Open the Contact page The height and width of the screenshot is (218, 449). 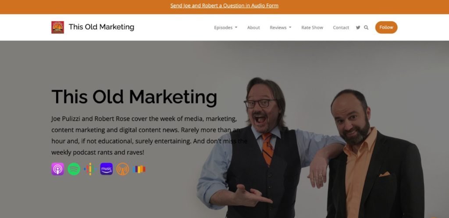click(341, 28)
